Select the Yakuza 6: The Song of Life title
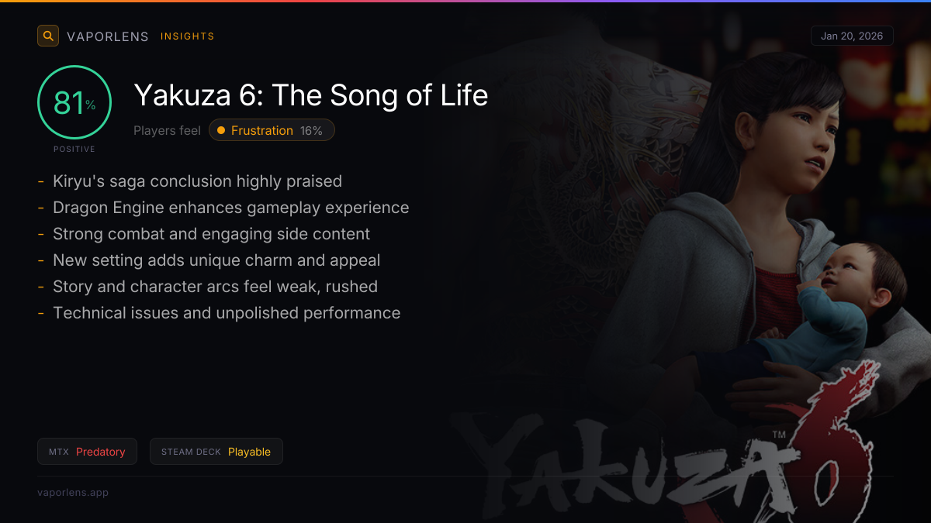 tap(311, 95)
